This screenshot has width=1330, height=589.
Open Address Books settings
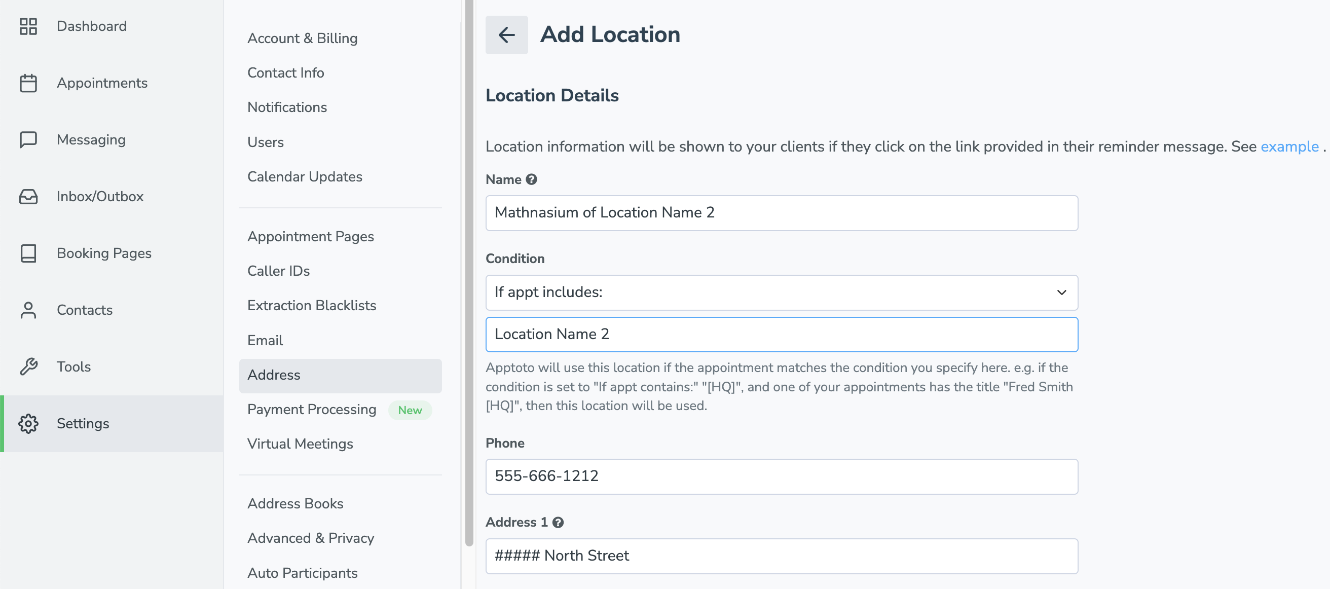coord(295,504)
